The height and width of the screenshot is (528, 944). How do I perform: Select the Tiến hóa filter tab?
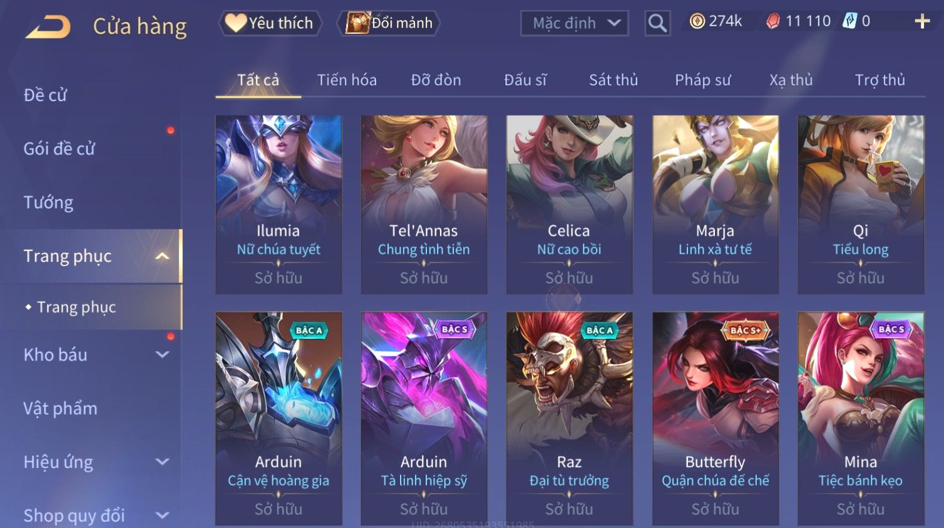click(347, 80)
